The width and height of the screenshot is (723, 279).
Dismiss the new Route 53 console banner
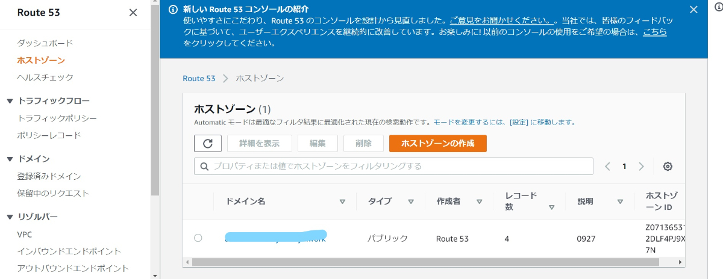[x=693, y=9]
